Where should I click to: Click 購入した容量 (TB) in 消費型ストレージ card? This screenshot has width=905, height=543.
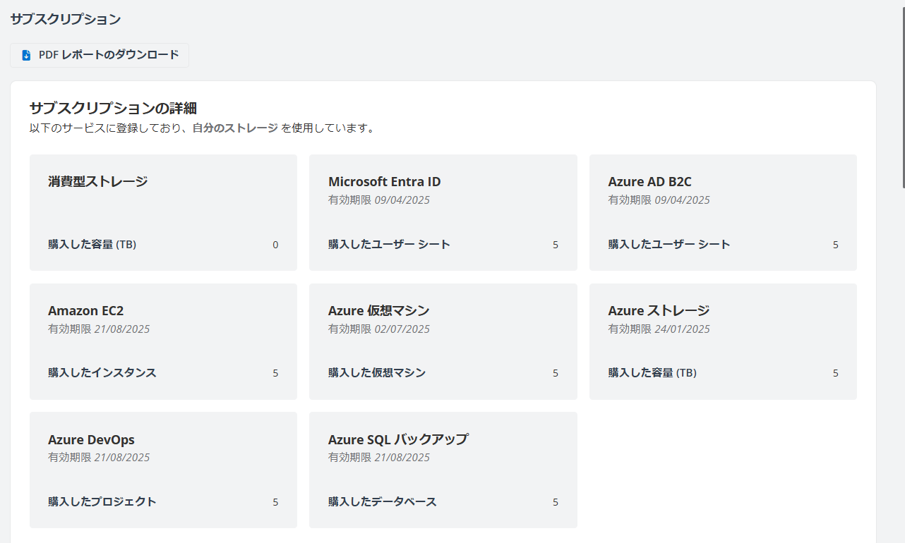92,245
